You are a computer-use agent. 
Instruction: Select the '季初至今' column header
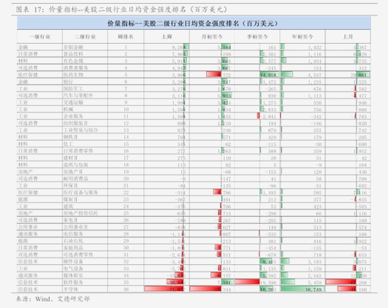(257, 37)
